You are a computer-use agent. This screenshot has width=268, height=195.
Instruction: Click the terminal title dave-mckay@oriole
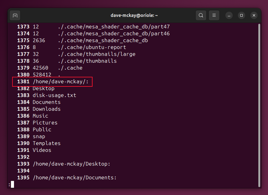[134, 15]
